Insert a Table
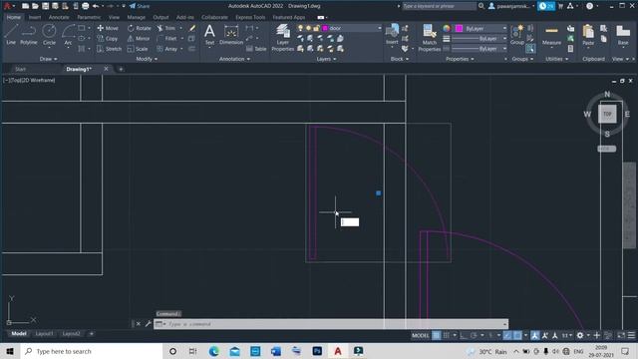638x359 pixels. (256, 49)
